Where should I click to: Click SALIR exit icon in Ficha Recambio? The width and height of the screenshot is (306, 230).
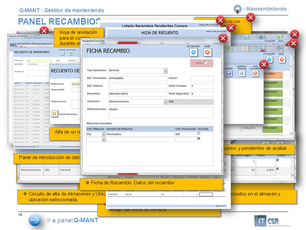pos(208,52)
